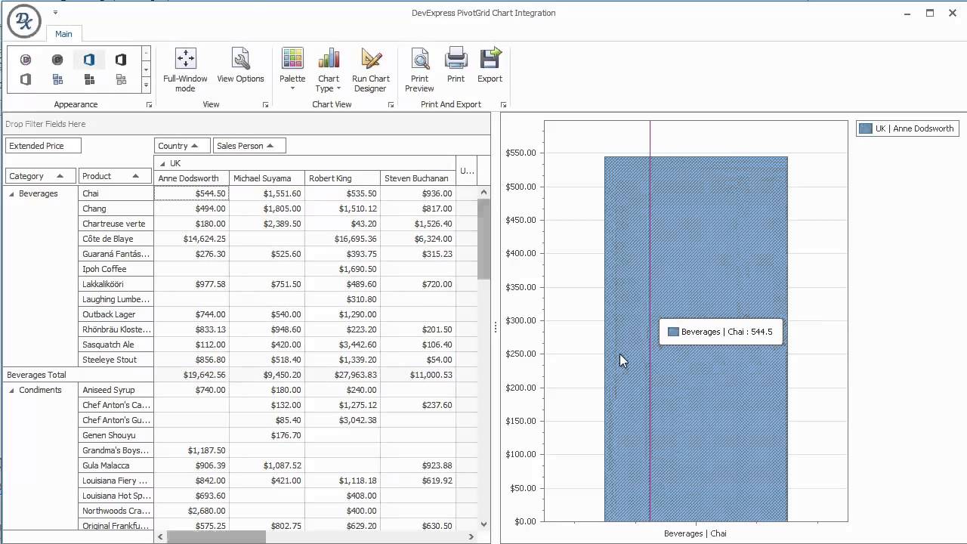Screen dimensions: 967x544
Task: Sort by the Product field header
Action: pos(114,176)
